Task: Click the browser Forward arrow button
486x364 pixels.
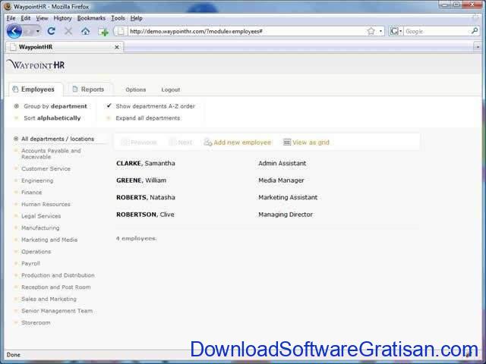Action: coord(29,31)
